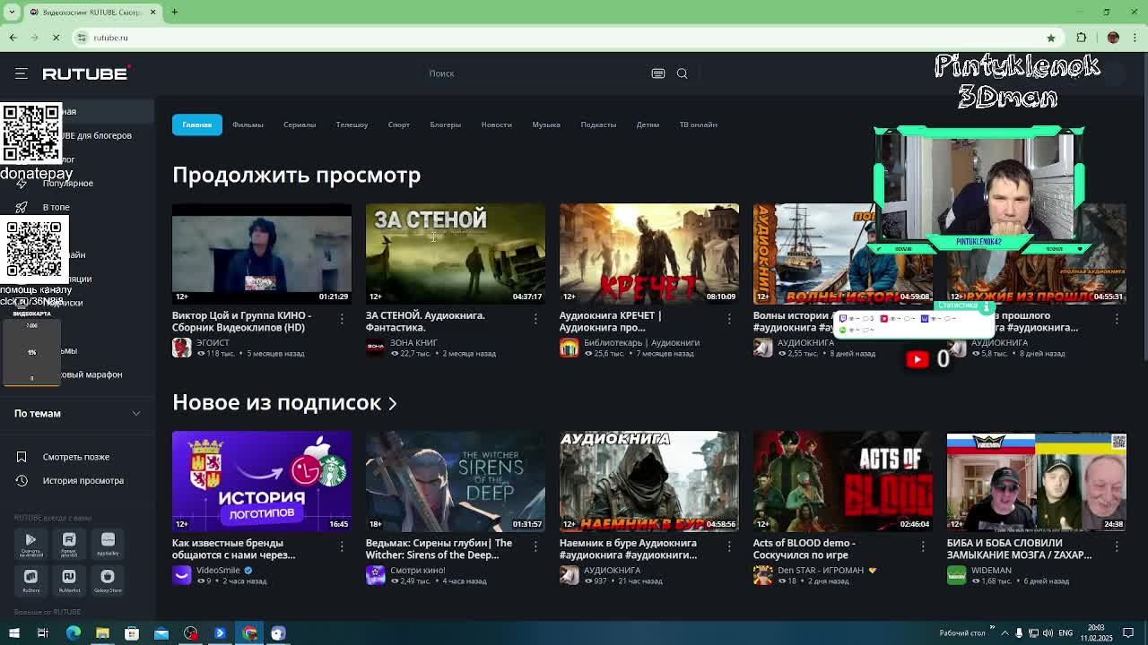
Task: Switch to the Детям tab
Action: coord(648,125)
